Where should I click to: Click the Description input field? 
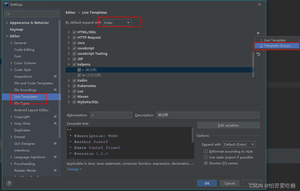pyautogui.click(x=208, y=115)
